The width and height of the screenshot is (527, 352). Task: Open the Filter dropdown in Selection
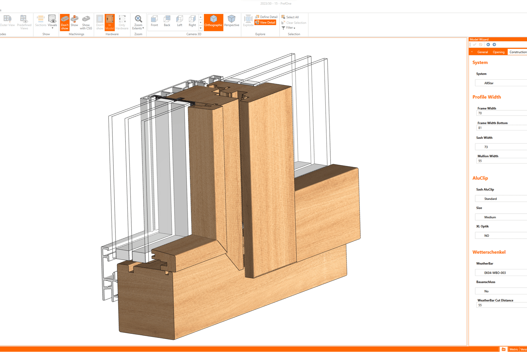(x=290, y=28)
